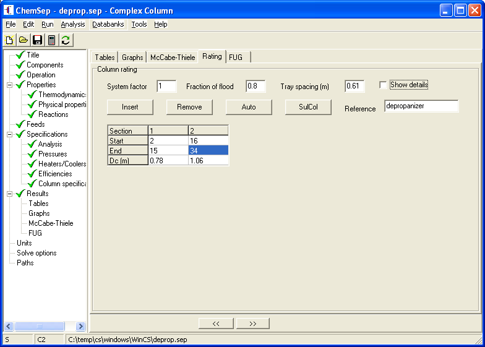The height and width of the screenshot is (347, 485).
Task: Open the Analysis menu
Action: 73,24
